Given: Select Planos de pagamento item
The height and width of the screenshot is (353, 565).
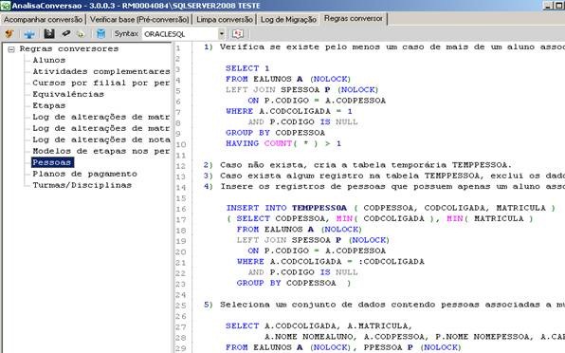Looking at the screenshot, I should 84,174.
